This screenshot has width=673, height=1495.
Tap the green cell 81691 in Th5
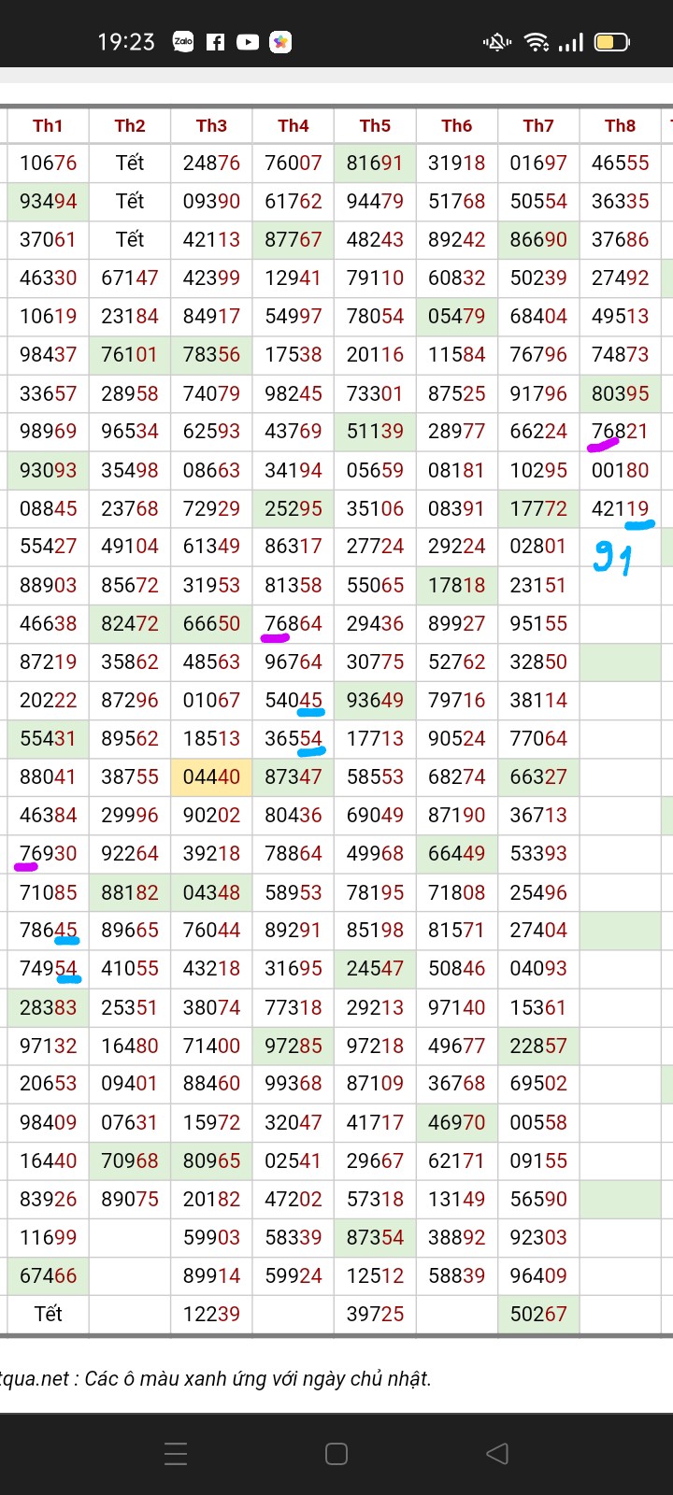coord(375,163)
